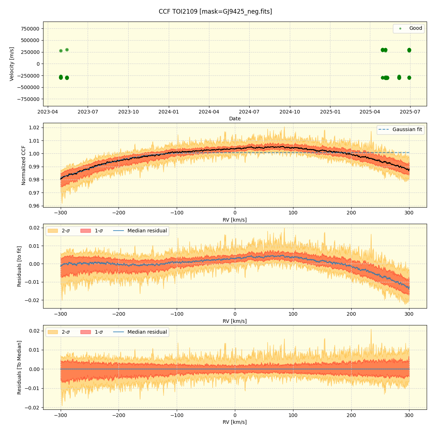Click the 'Residuals [To Median]' axis label
The image size is (431, 431).
pyautogui.click(x=19, y=367)
